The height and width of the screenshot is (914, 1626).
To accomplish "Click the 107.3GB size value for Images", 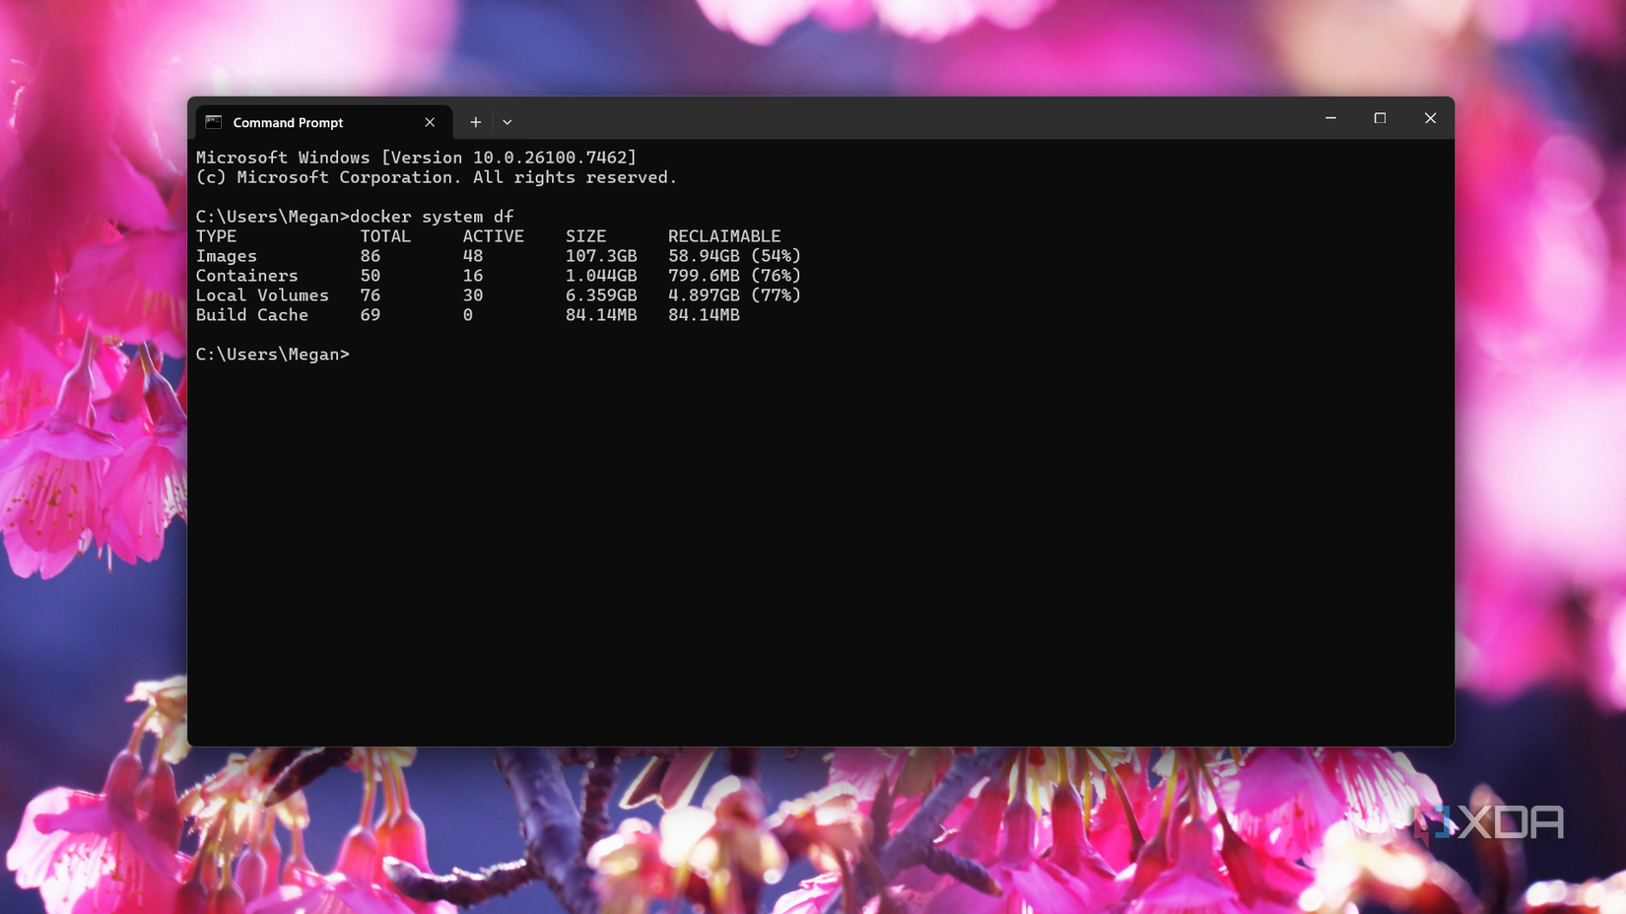I will pos(601,255).
